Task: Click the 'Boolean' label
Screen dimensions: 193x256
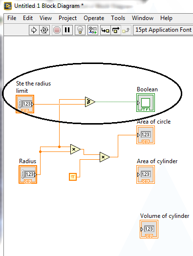Action: point(147,89)
